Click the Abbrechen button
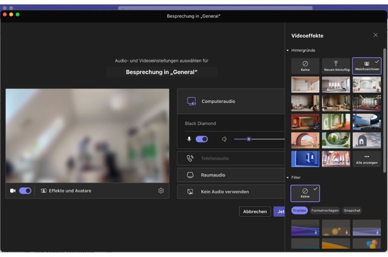The height and width of the screenshot is (257, 388). pos(255,212)
